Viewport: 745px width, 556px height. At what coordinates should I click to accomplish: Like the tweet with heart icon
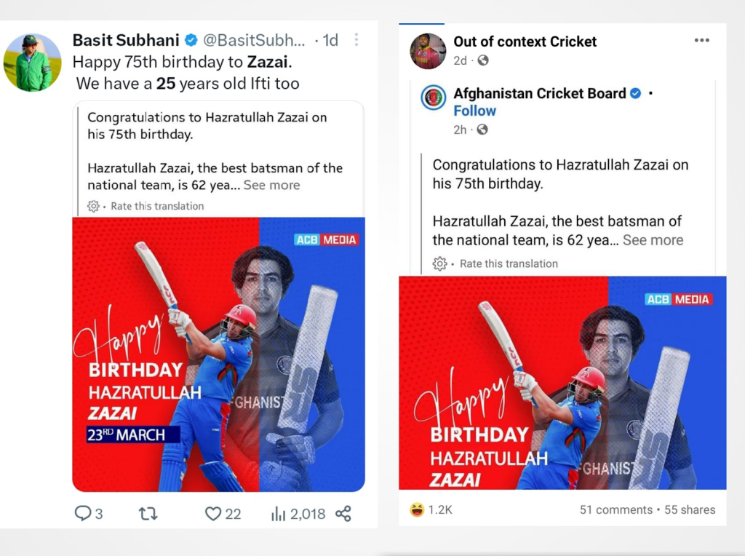tap(213, 513)
